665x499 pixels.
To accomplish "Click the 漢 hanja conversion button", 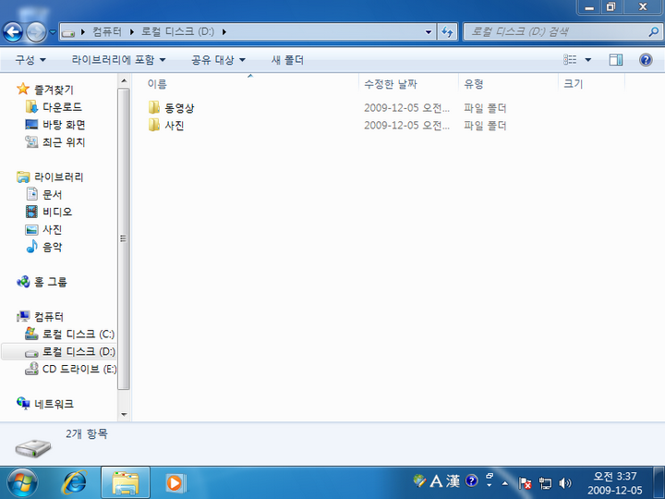I will coord(453,481).
